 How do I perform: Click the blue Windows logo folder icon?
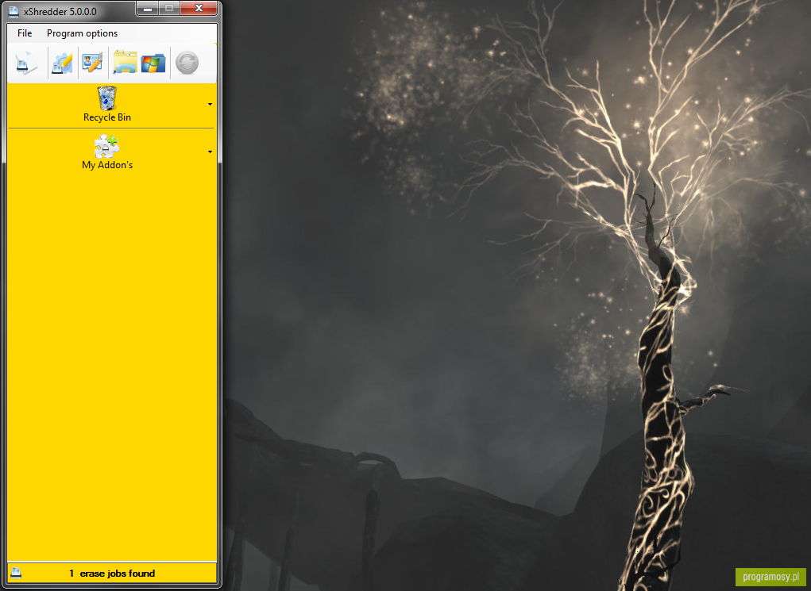point(153,63)
